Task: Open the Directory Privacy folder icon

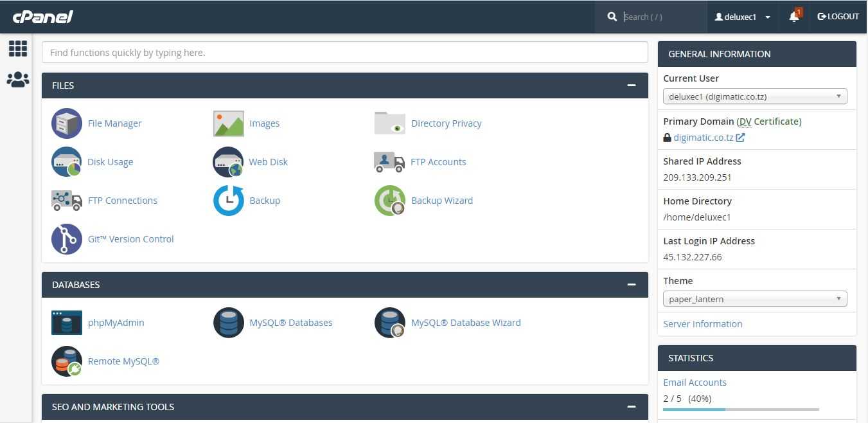Action: coord(390,123)
